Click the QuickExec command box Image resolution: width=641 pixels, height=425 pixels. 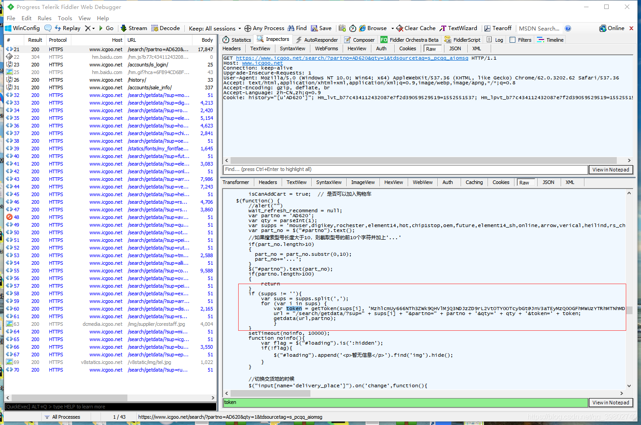click(x=110, y=407)
